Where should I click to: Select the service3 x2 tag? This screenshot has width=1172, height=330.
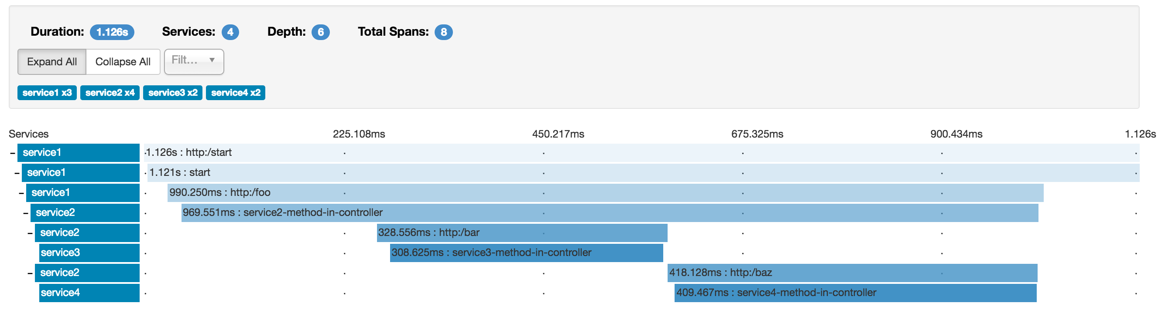(x=172, y=93)
